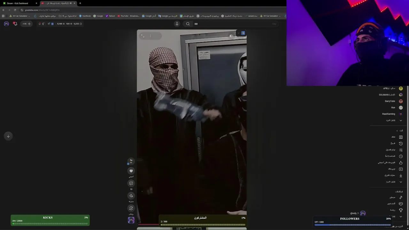
Task: Open the YouTube - Broadcast bookmark
Action: click(128, 16)
